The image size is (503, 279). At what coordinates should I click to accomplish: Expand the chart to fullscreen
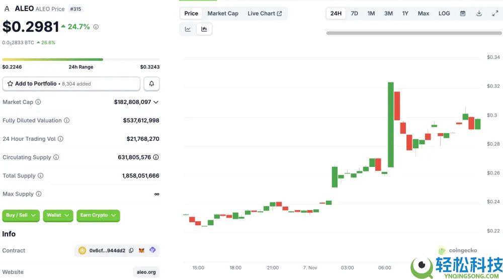(495, 14)
